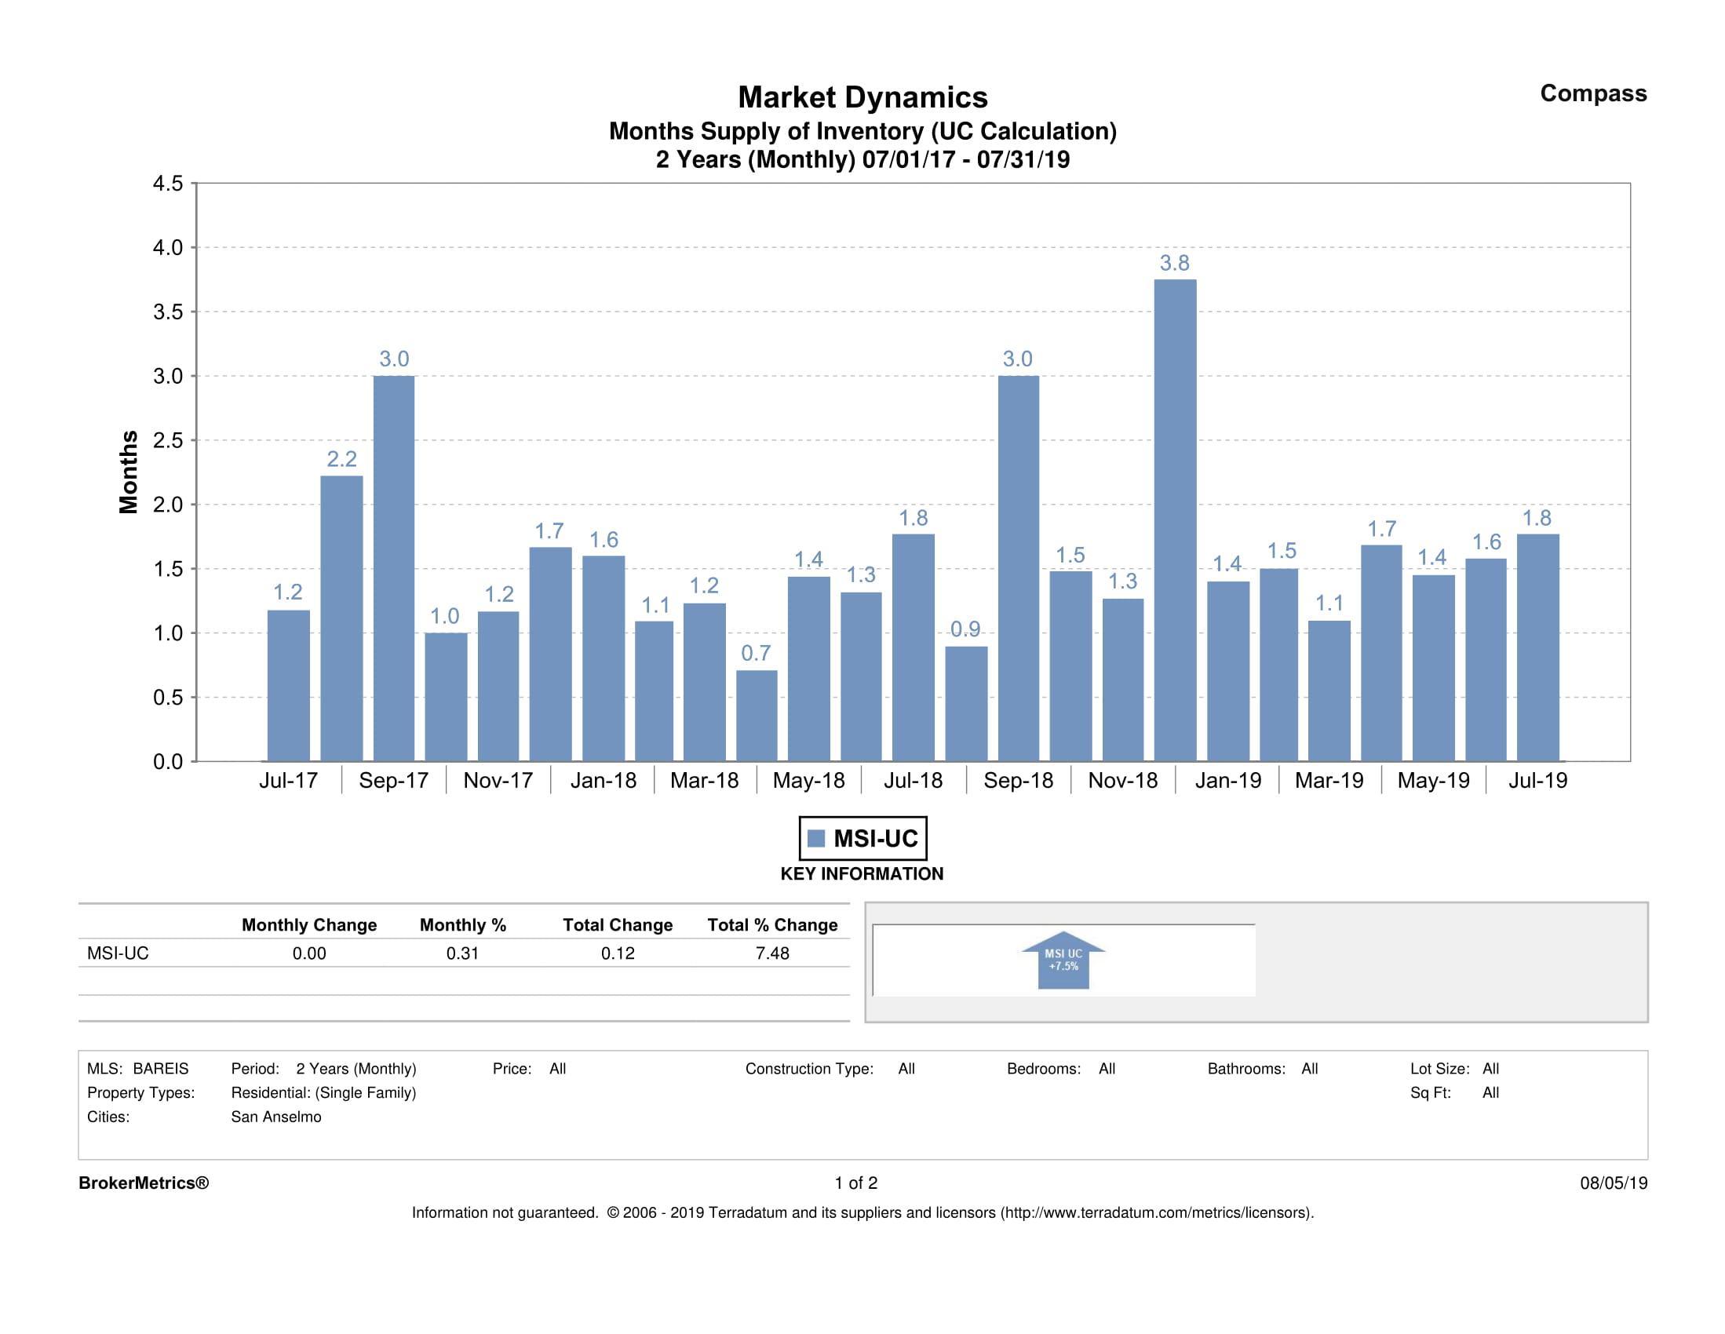Click the MSI-UC legend label
The width and height of the screenshot is (1725, 1334).
[875, 838]
